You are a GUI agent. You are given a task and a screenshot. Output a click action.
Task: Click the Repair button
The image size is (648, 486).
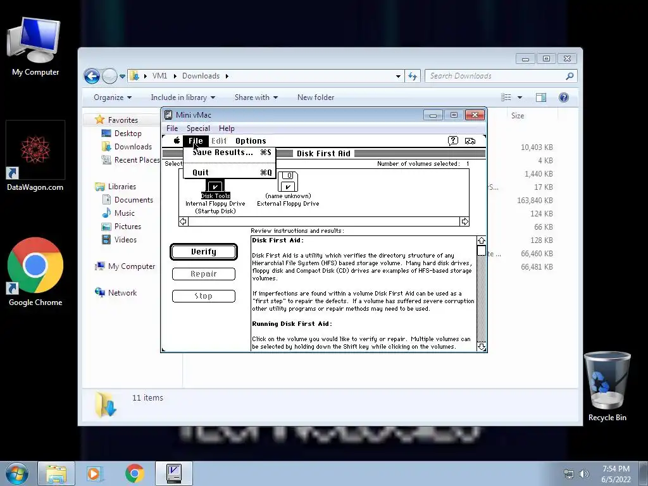(204, 273)
